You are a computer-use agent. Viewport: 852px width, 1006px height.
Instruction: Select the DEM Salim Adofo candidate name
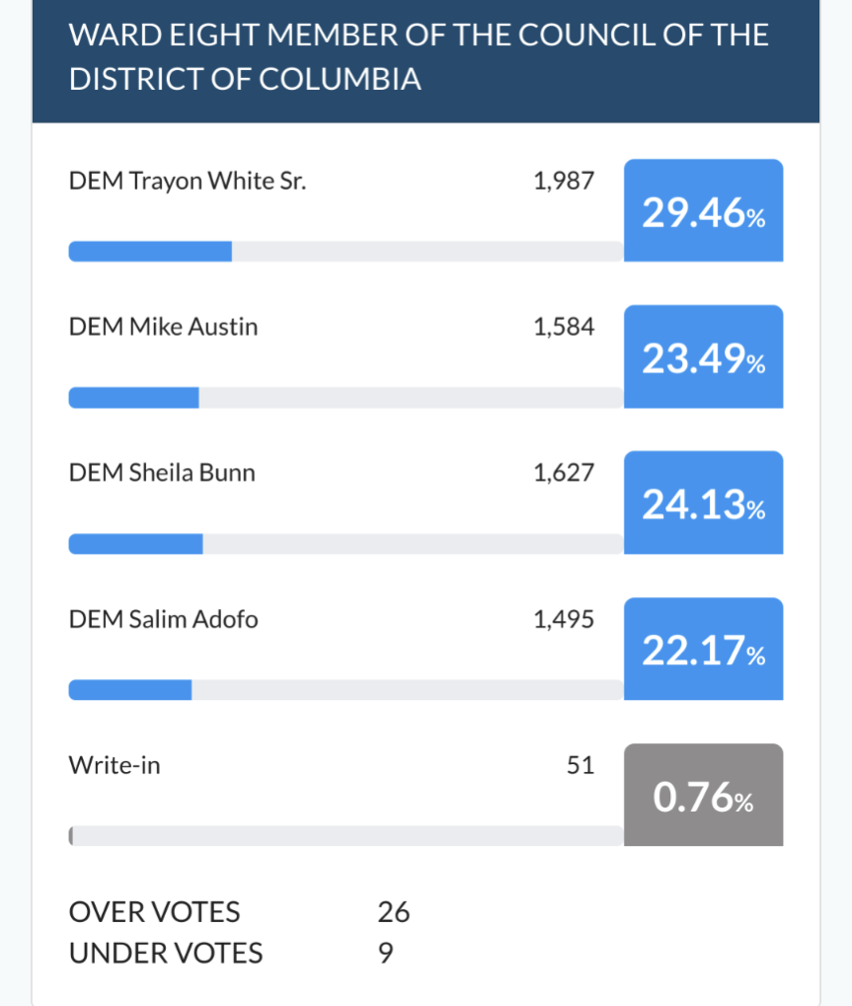pyautogui.click(x=163, y=619)
